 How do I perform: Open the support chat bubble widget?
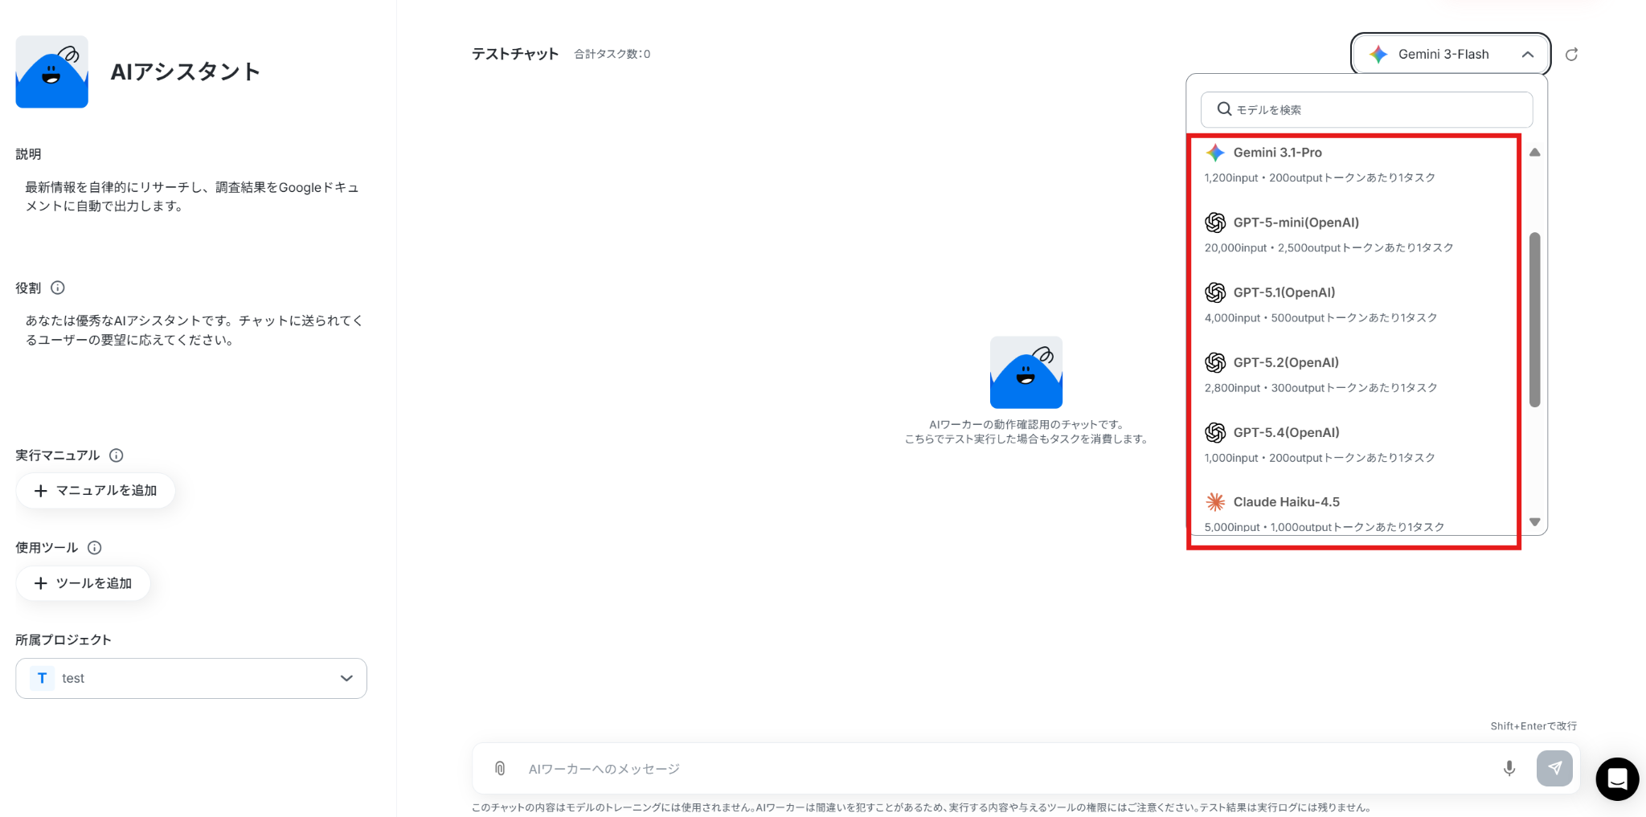point(1617,779)
